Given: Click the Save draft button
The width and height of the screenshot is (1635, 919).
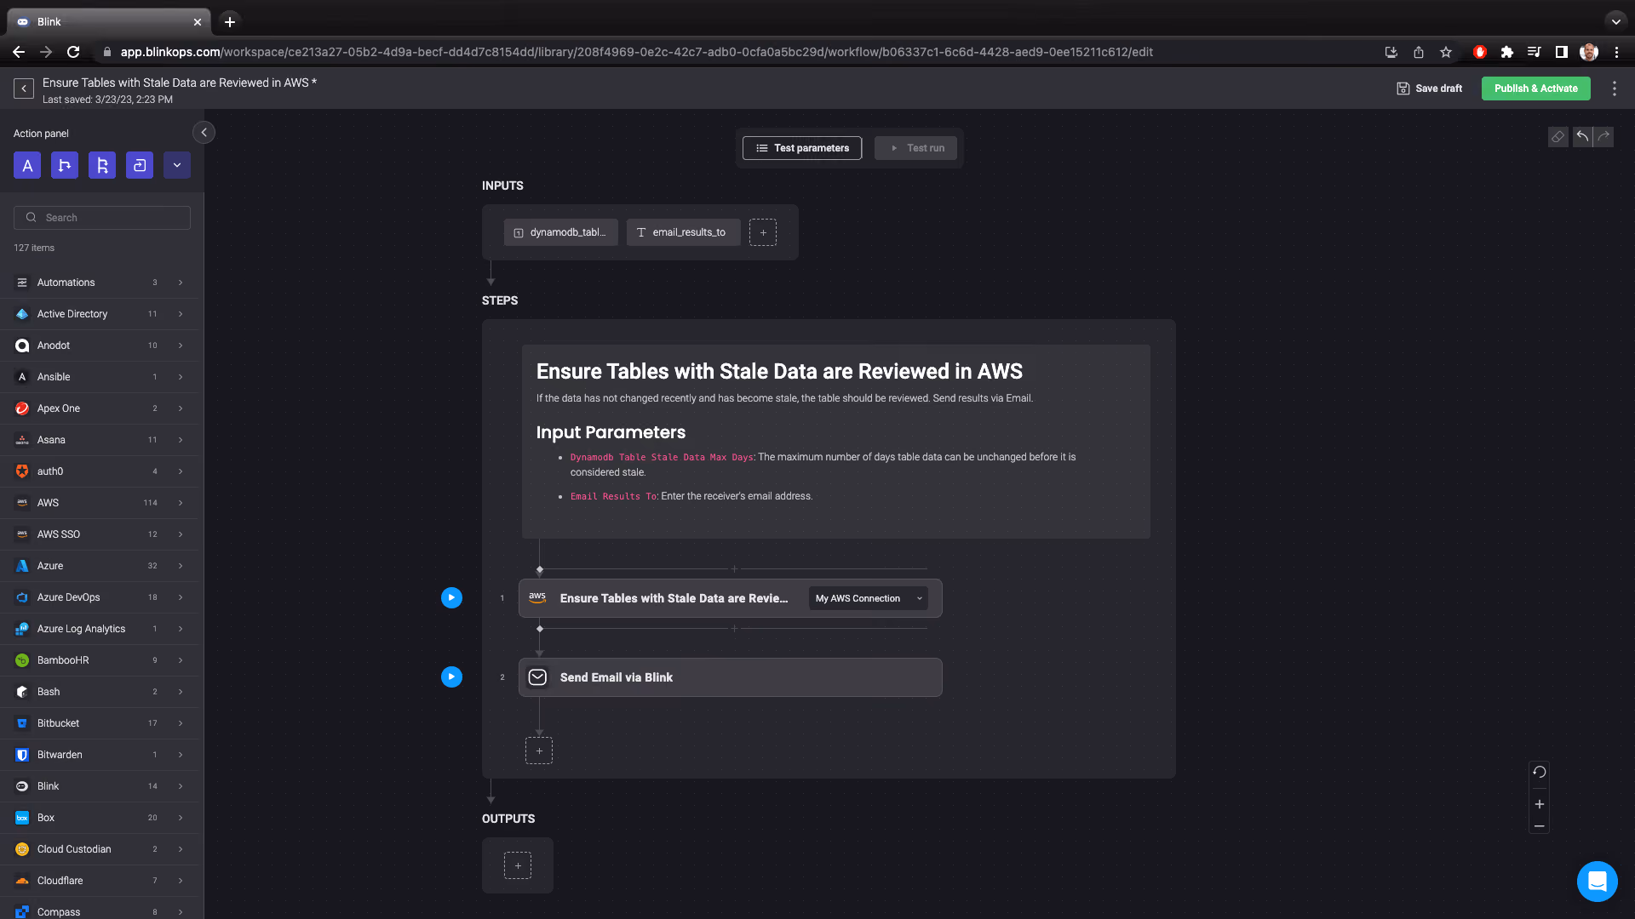Looking at the screenshot, I should 1430,88.
